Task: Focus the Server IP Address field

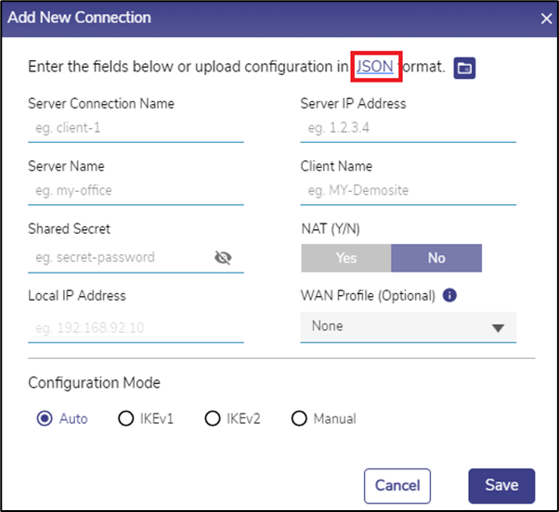Action: (408, 128)
